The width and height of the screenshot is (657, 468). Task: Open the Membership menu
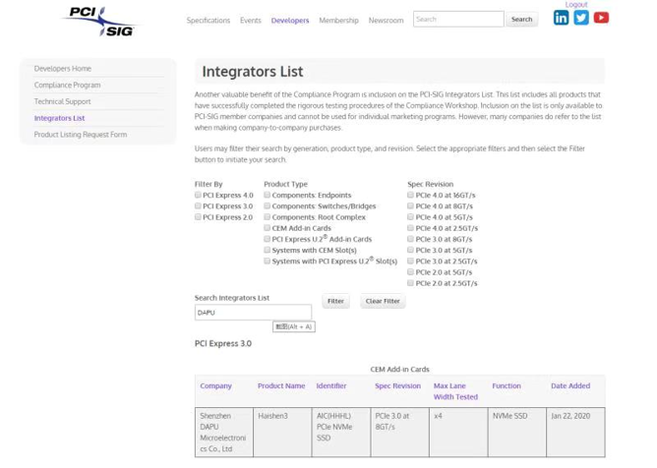coord(338,20)
